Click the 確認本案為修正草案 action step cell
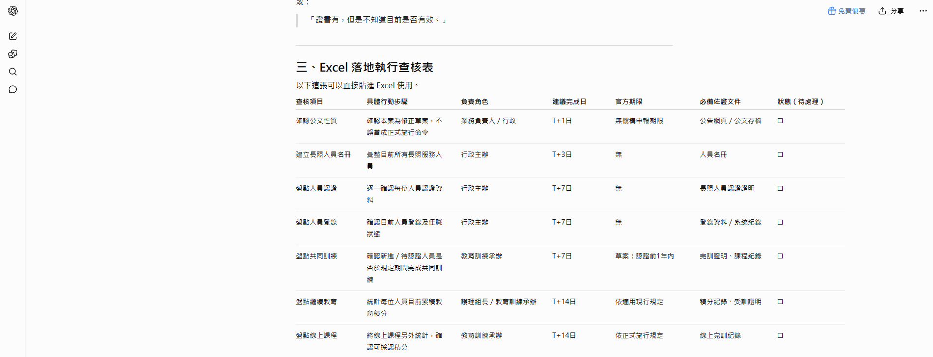The image size is (933, 357). 404,127
